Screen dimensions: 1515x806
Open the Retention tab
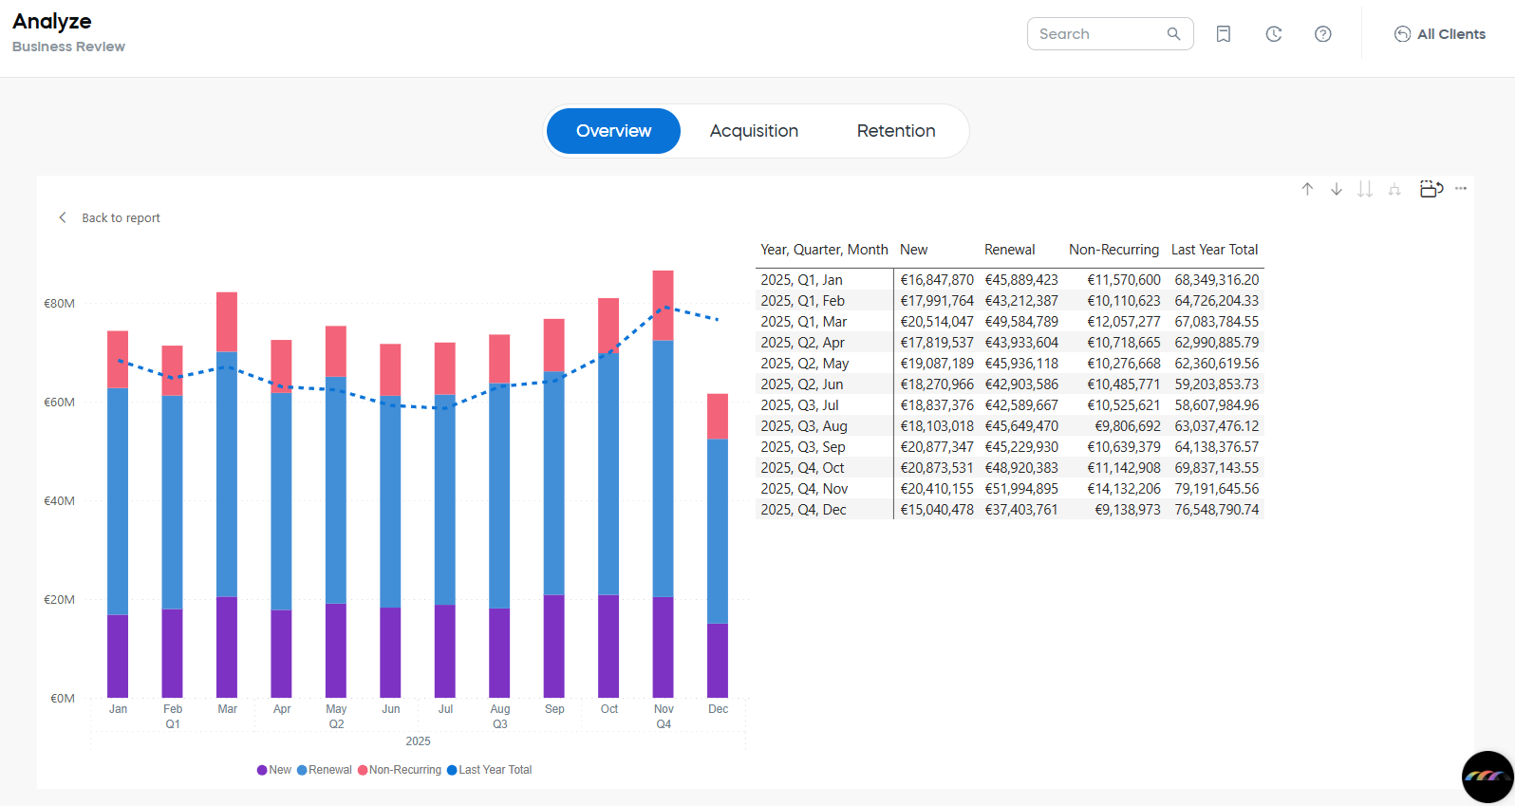[895, 131]
